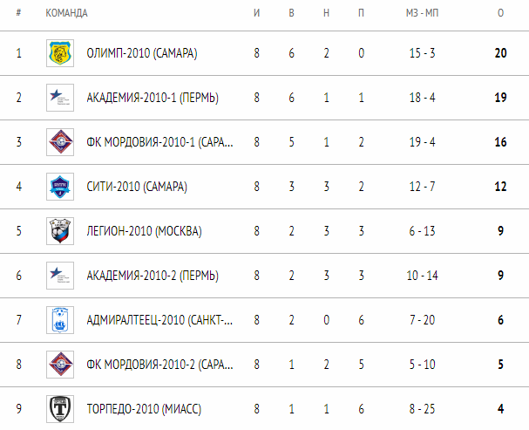529x430 pixels.
Task: Click the ФК Мордовия-2010-2 diamond logo
Action: pyautogui.click(x=60, y=365)
